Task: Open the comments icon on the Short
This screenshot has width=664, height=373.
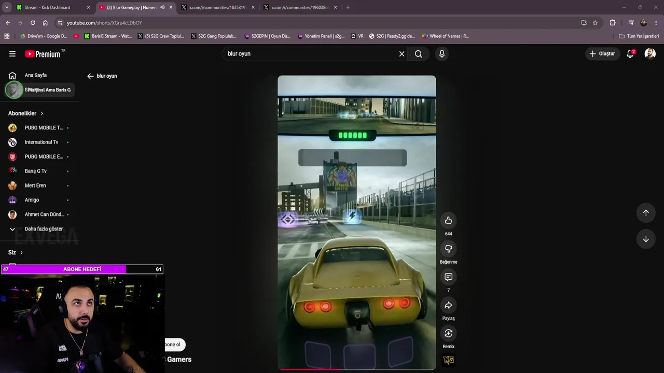Action: click(448, 277)
